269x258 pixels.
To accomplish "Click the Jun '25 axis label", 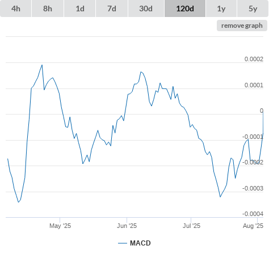I will pos(127,226).
